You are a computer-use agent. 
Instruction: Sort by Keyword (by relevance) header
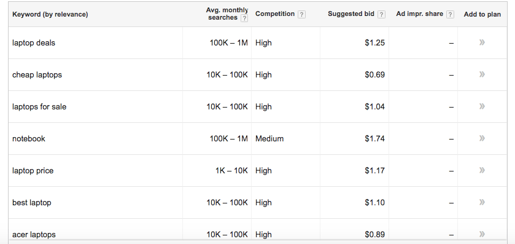[50, 15]
